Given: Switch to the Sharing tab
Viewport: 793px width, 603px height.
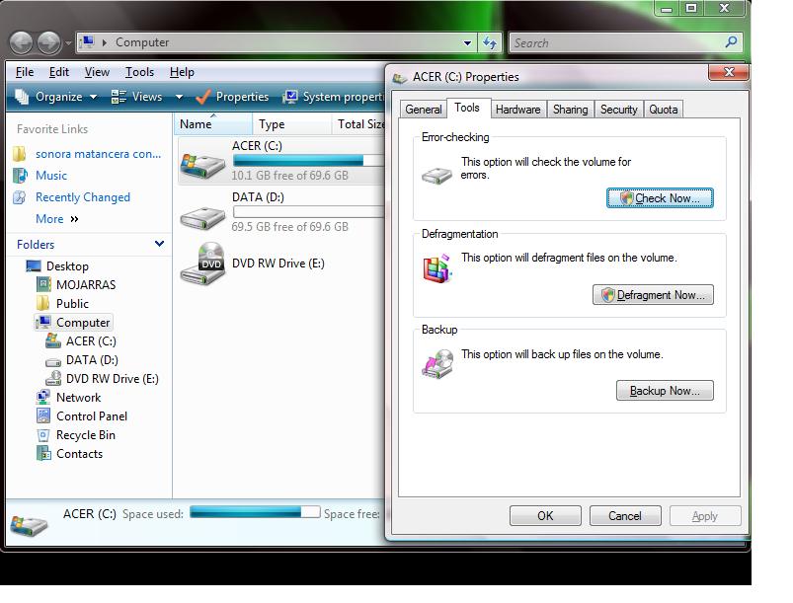Looking at the screenshot, I should pyautogui.click(x=570, y=110).
